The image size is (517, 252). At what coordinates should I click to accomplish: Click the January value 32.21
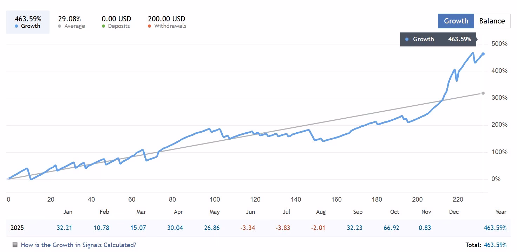(64, 228)
